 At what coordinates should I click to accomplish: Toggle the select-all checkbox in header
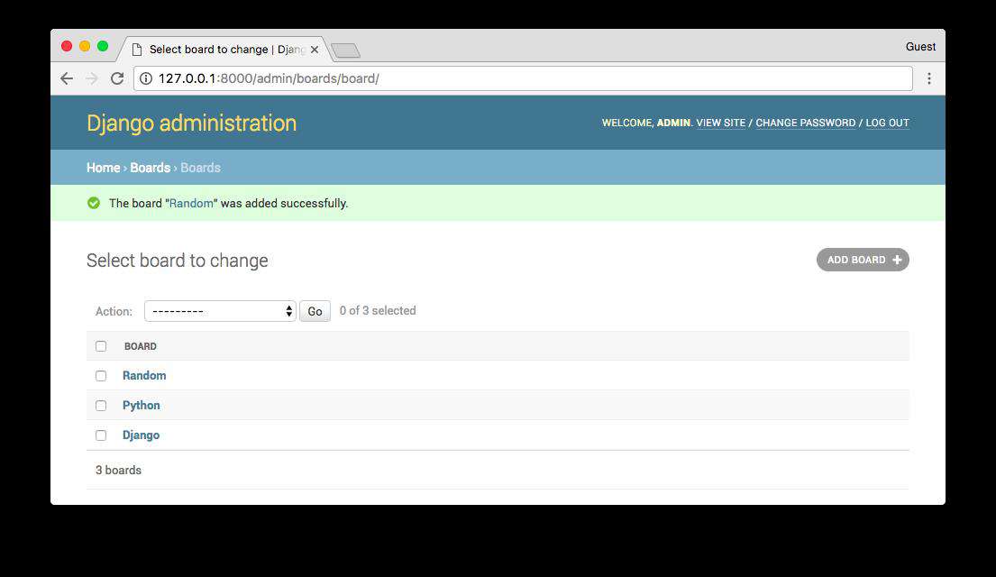101,346
